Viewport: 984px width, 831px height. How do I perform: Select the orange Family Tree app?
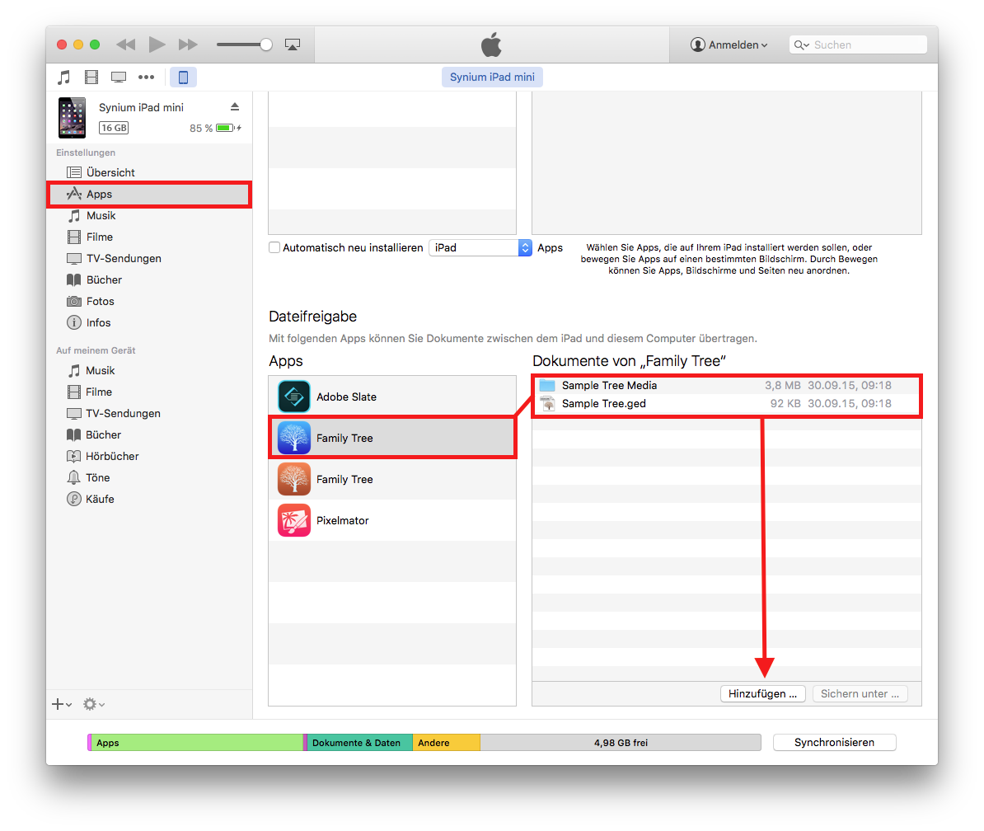click(392, 480)
